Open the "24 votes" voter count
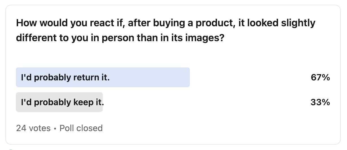Image resolution: width=347 pixels, height=150 pixels. (x=33, y=128)
